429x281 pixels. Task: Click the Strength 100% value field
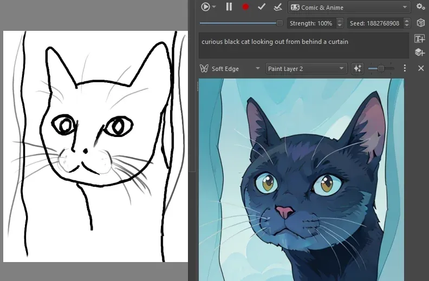pos(311,23)
